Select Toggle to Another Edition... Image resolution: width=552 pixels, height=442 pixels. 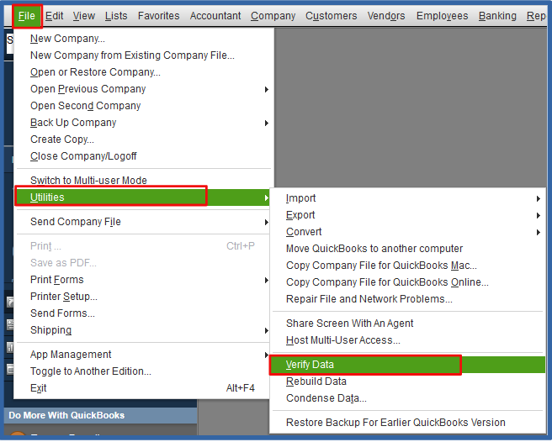pyautogui.click(x=142, y=371)
